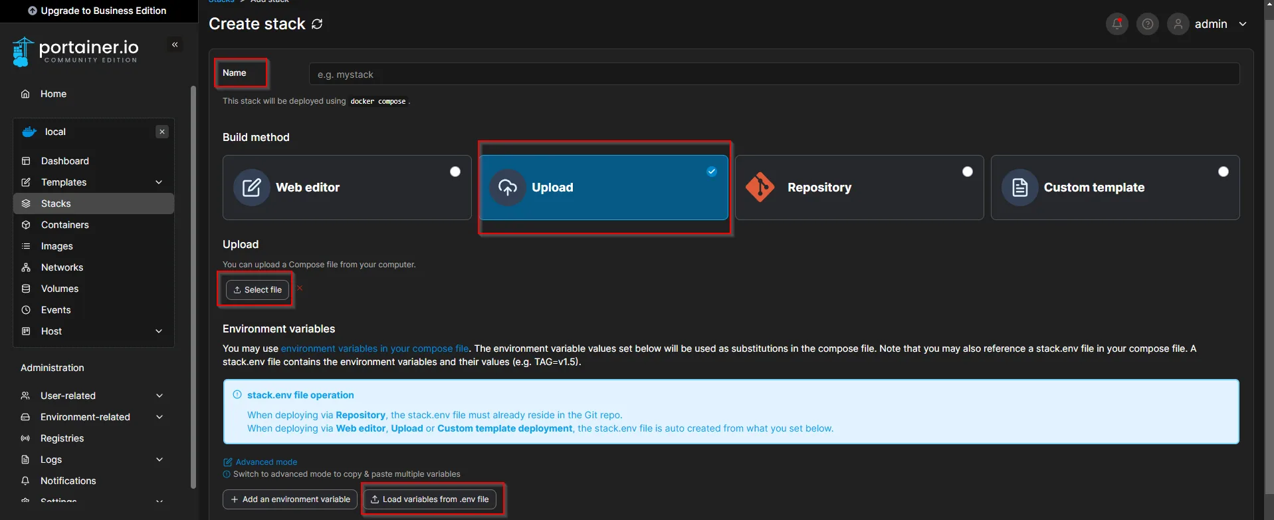The width and height of the screenshot is (1274, 520).
Task: Click the stack Name input field
Action: coord(774,74)
